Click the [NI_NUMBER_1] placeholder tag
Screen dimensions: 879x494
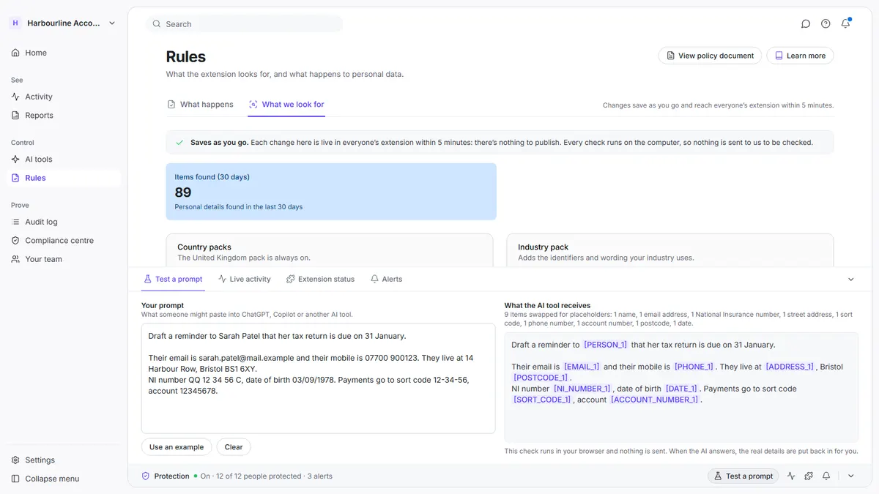(582, 389)
